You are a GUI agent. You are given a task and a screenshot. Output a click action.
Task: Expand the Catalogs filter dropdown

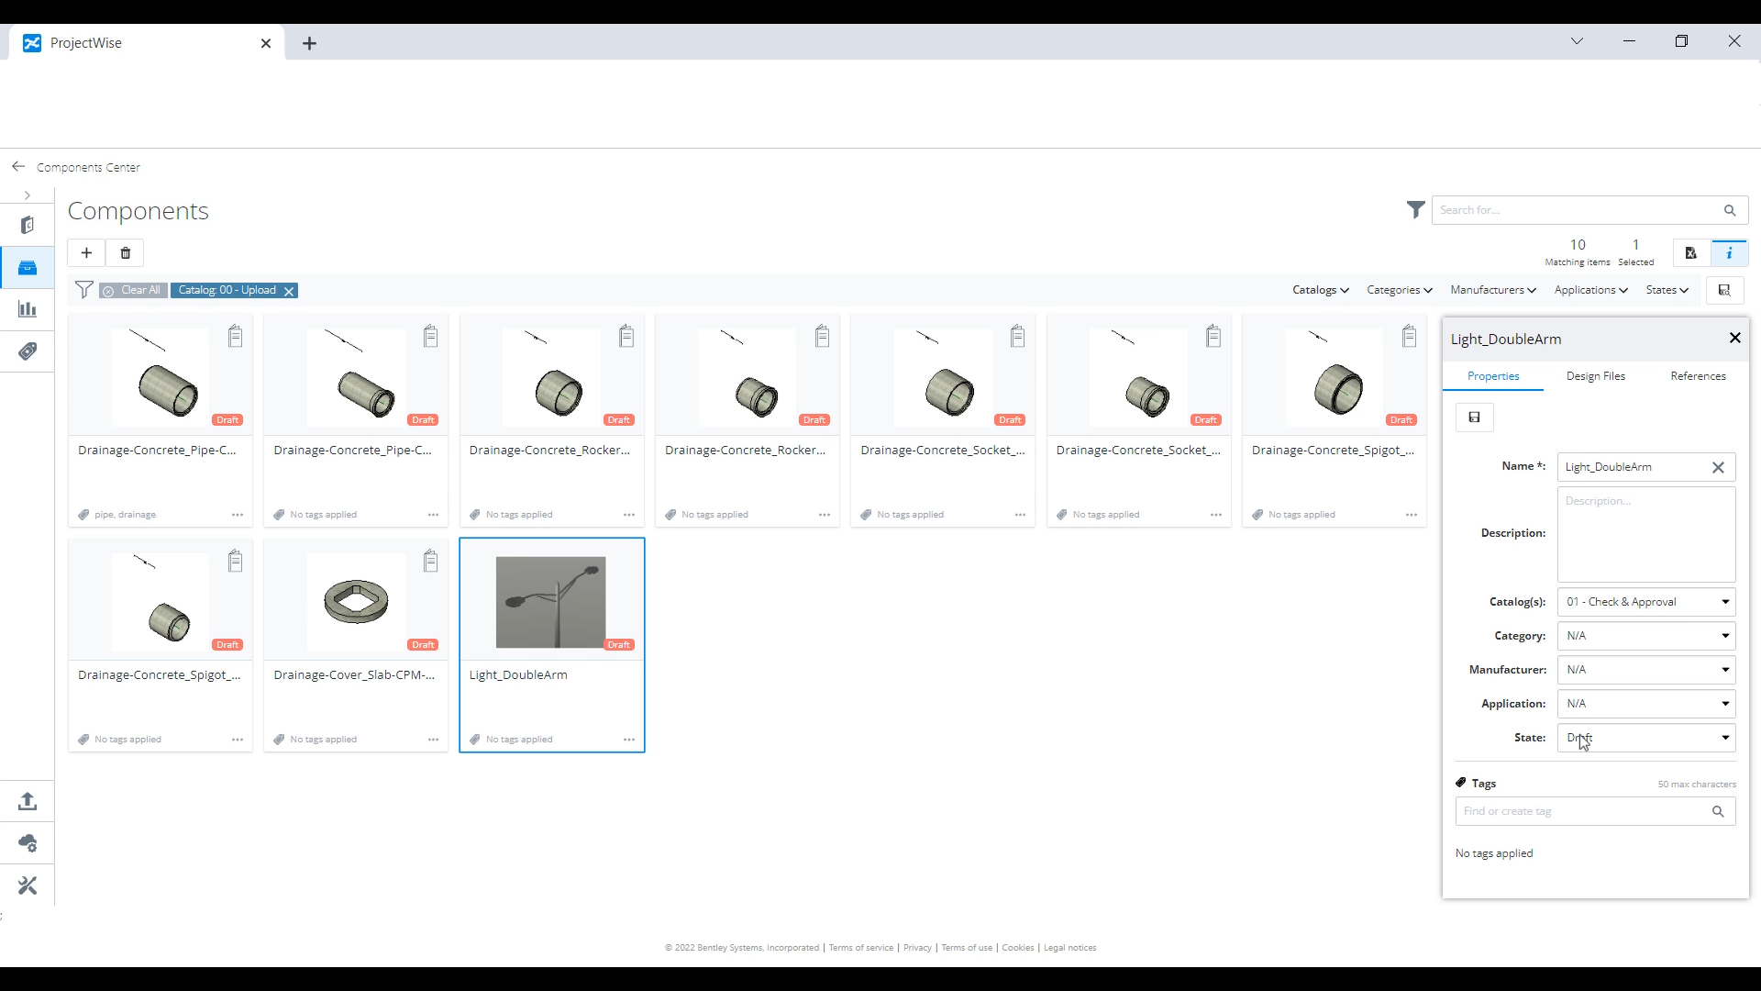(1320, 290)
